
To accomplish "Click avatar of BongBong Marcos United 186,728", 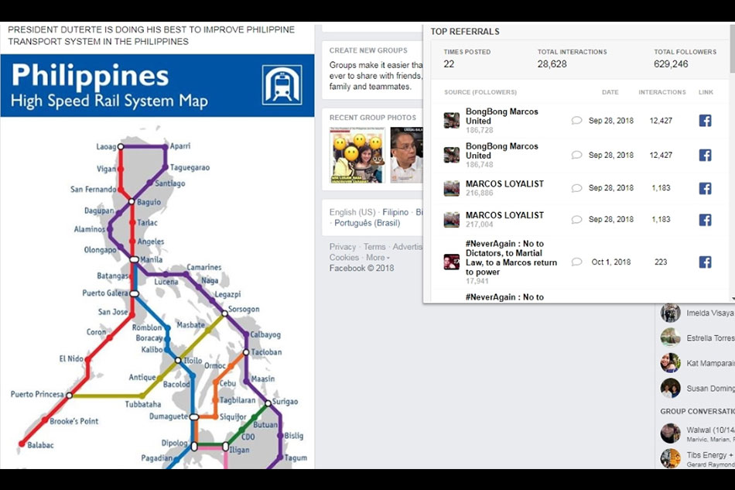I will [452, 121].
